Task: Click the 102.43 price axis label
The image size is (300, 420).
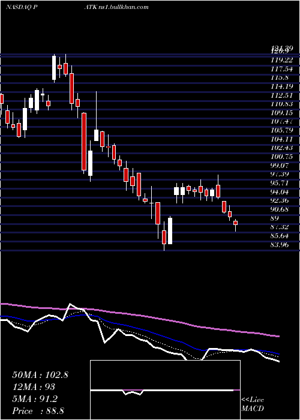Action: [281, 148]
